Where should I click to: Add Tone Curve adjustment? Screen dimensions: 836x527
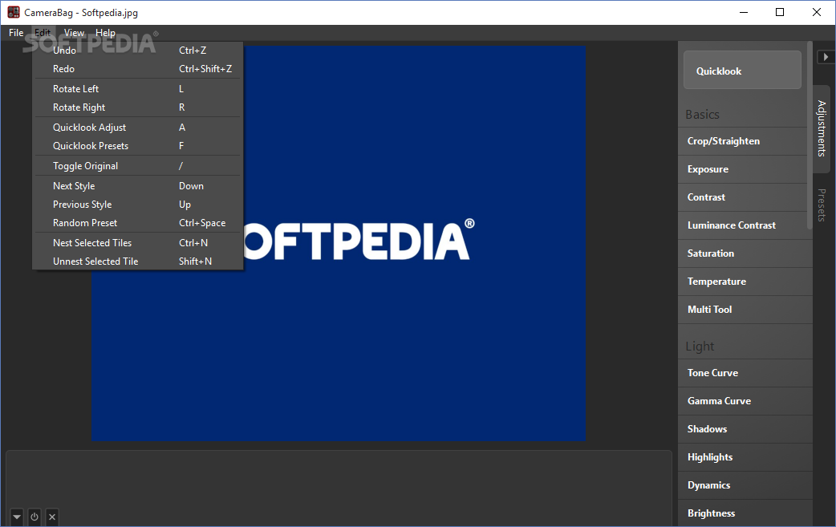(745, 373)
